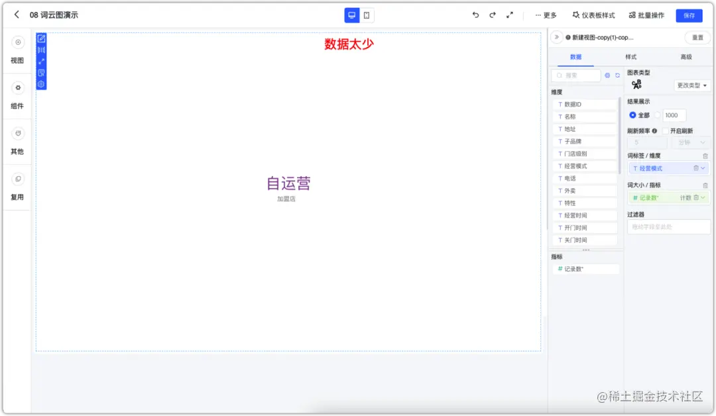Image resolution: width=716 pixels, height=416 pixels.
Task: Click the undo arrow in the top toolbar
Action: (476, 15)
